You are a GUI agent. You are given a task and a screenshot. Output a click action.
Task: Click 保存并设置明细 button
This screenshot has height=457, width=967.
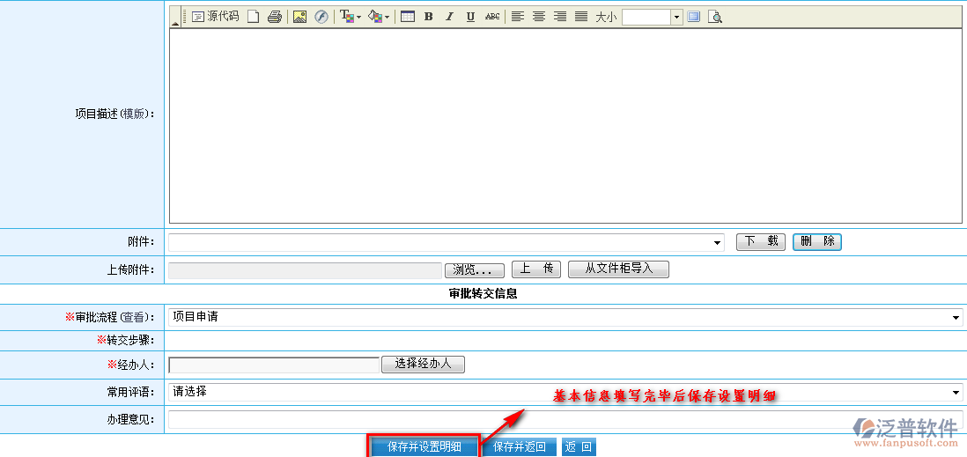424,447
